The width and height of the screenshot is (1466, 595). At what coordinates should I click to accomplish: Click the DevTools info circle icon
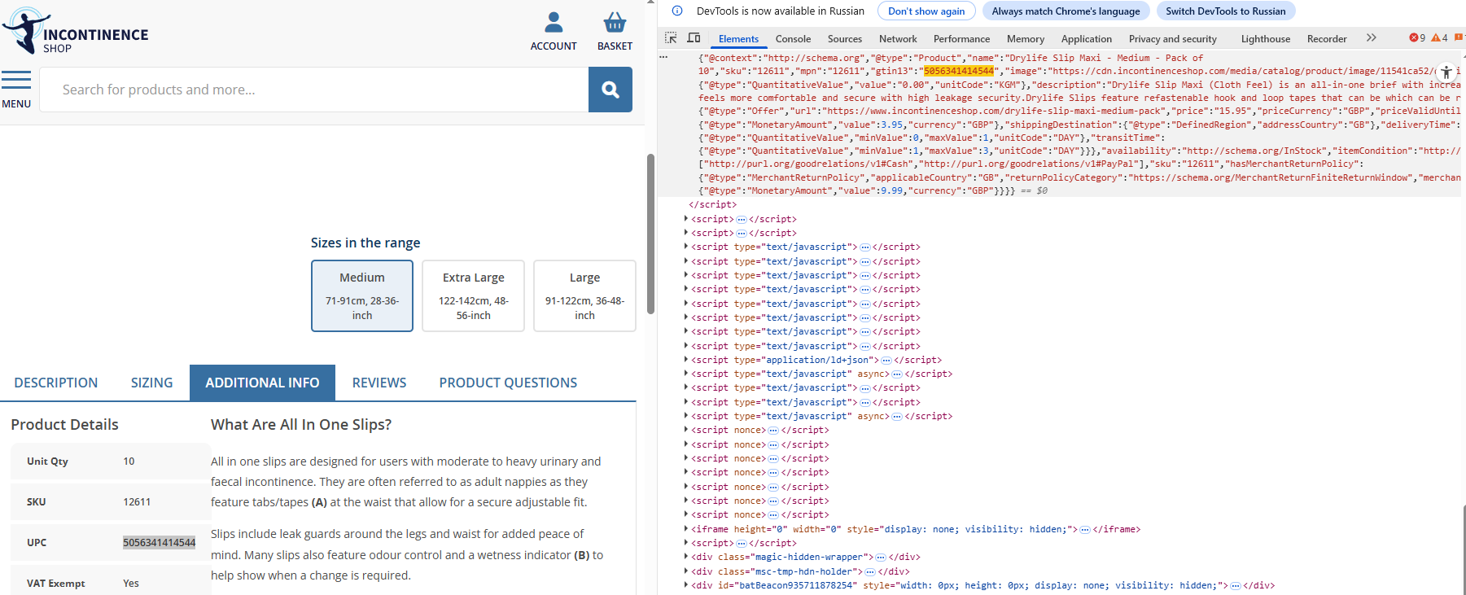677,11
